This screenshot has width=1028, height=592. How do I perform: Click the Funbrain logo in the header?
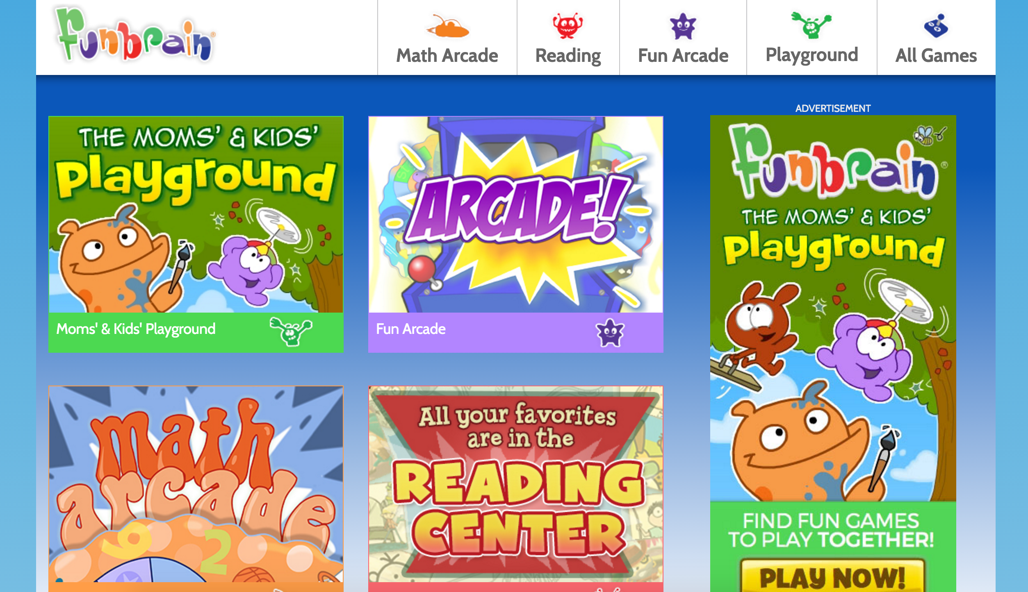tap(134, 35)
